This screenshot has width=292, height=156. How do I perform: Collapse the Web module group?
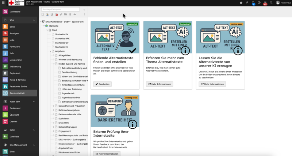click(x=34, y=20)
